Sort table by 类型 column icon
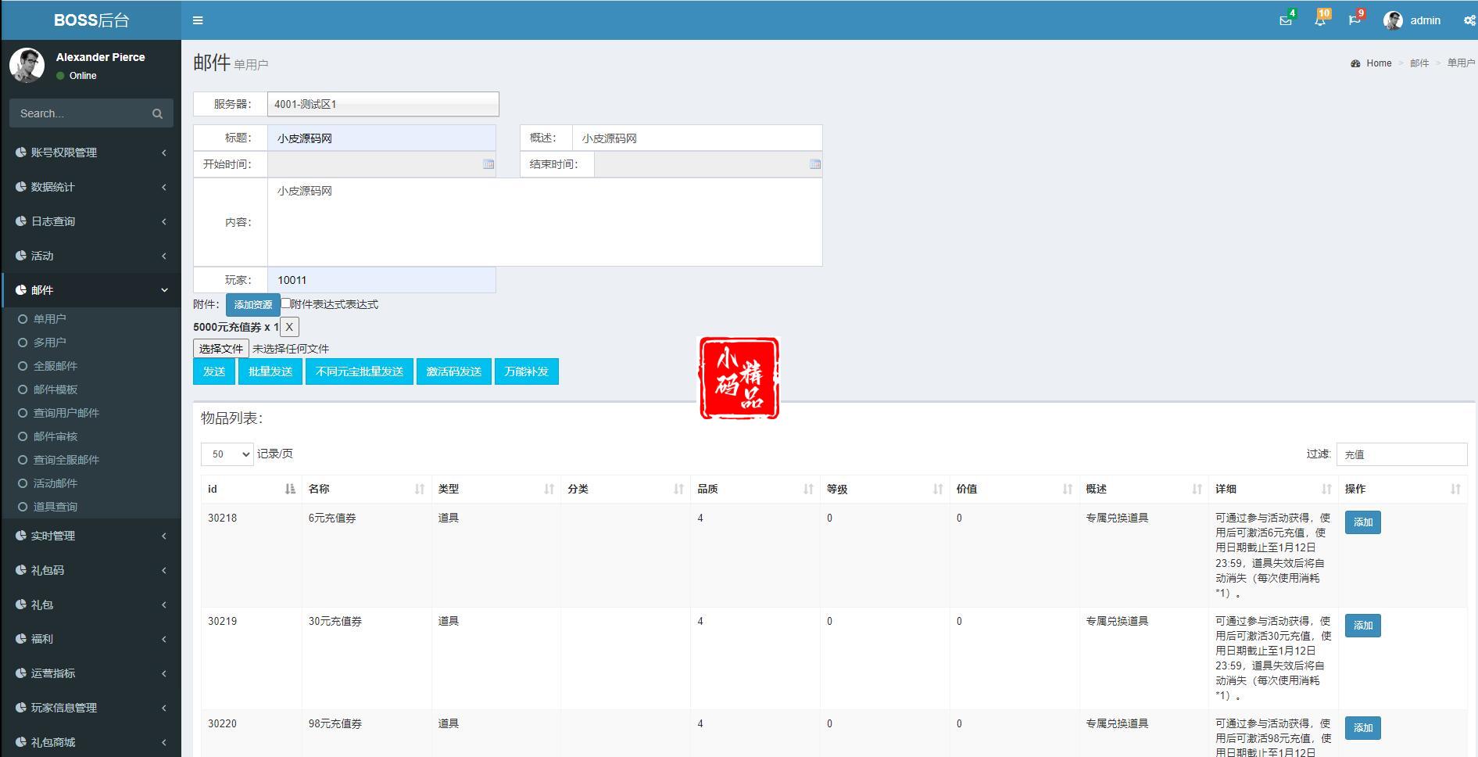1478x757 pixels. tap(549, 489)
